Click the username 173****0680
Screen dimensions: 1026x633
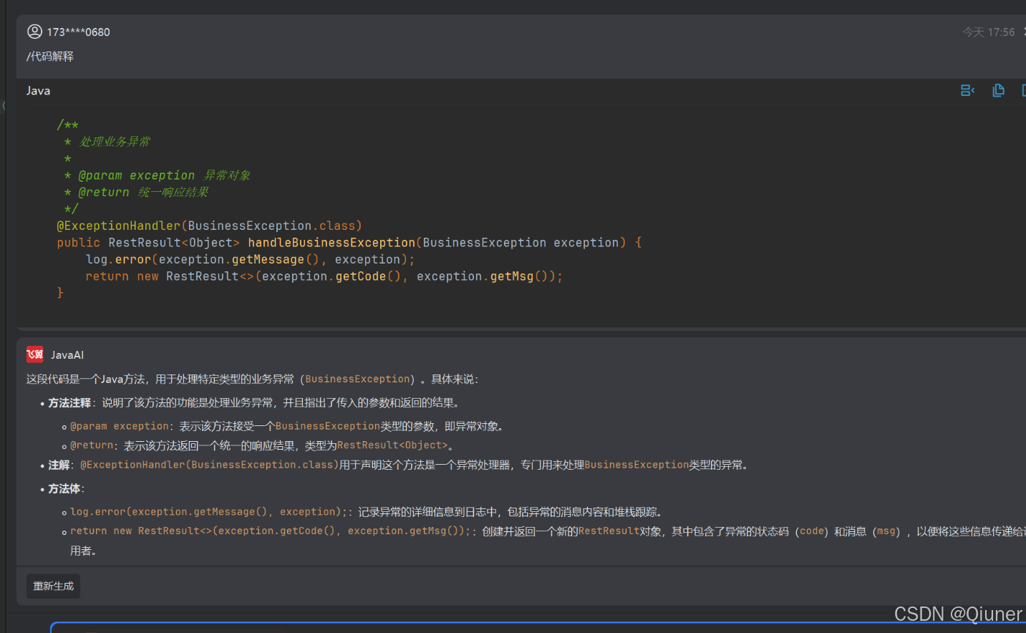click(x=79, y=32)
